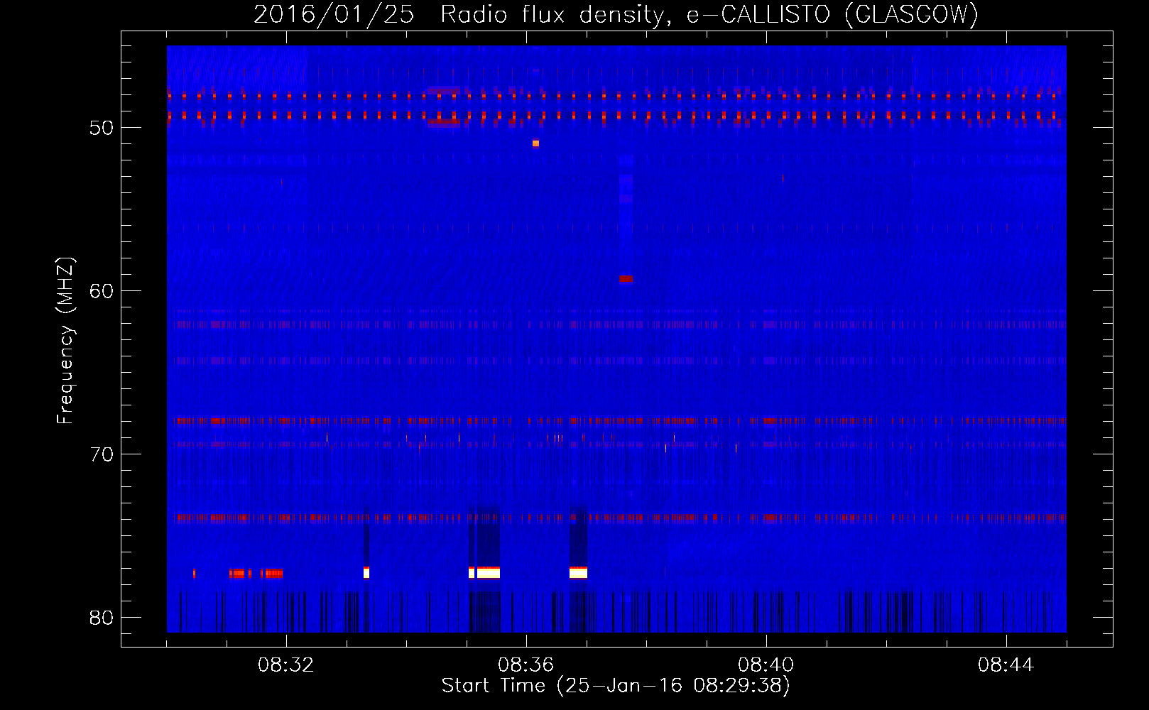The image size is (1149, 710).
Task: Select the Frequency (MHZ) axis label
Action: tap(65, 341)
